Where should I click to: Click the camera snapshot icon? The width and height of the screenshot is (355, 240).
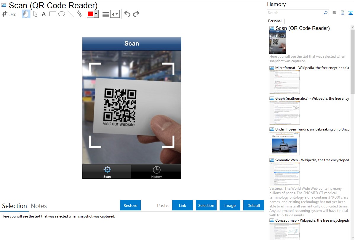coord(334,13)
